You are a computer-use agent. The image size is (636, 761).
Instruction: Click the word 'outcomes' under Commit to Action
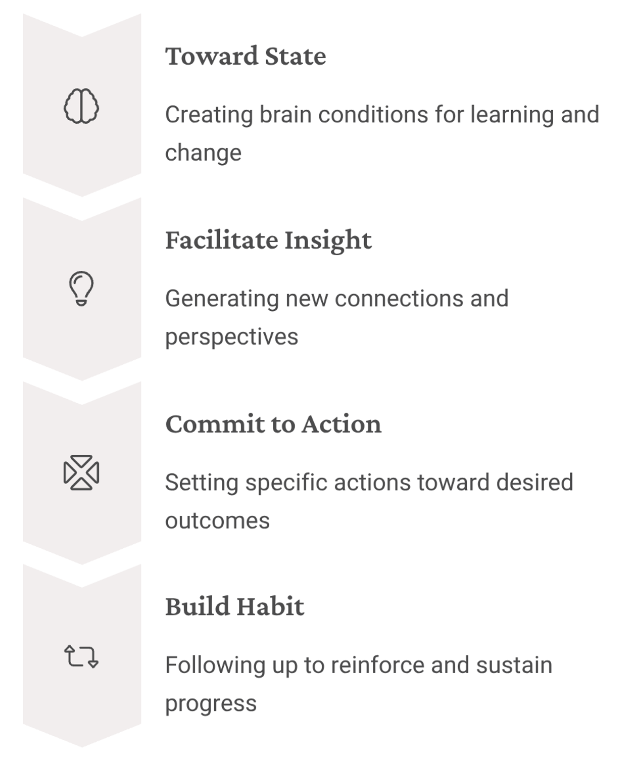coord(217,521)
